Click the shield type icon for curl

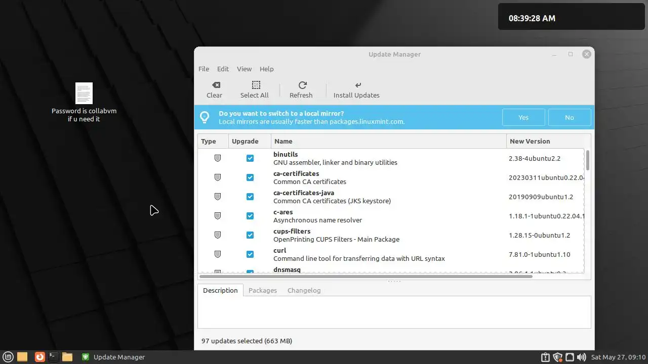(x=218, y=254)
